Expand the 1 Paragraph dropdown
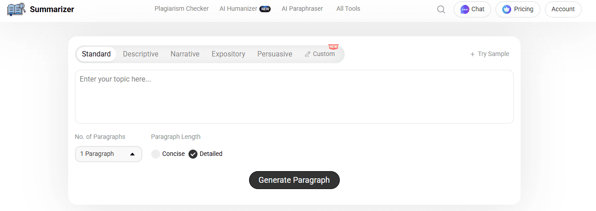This screenshot has width=596, height=211. (x=108, y=154)
